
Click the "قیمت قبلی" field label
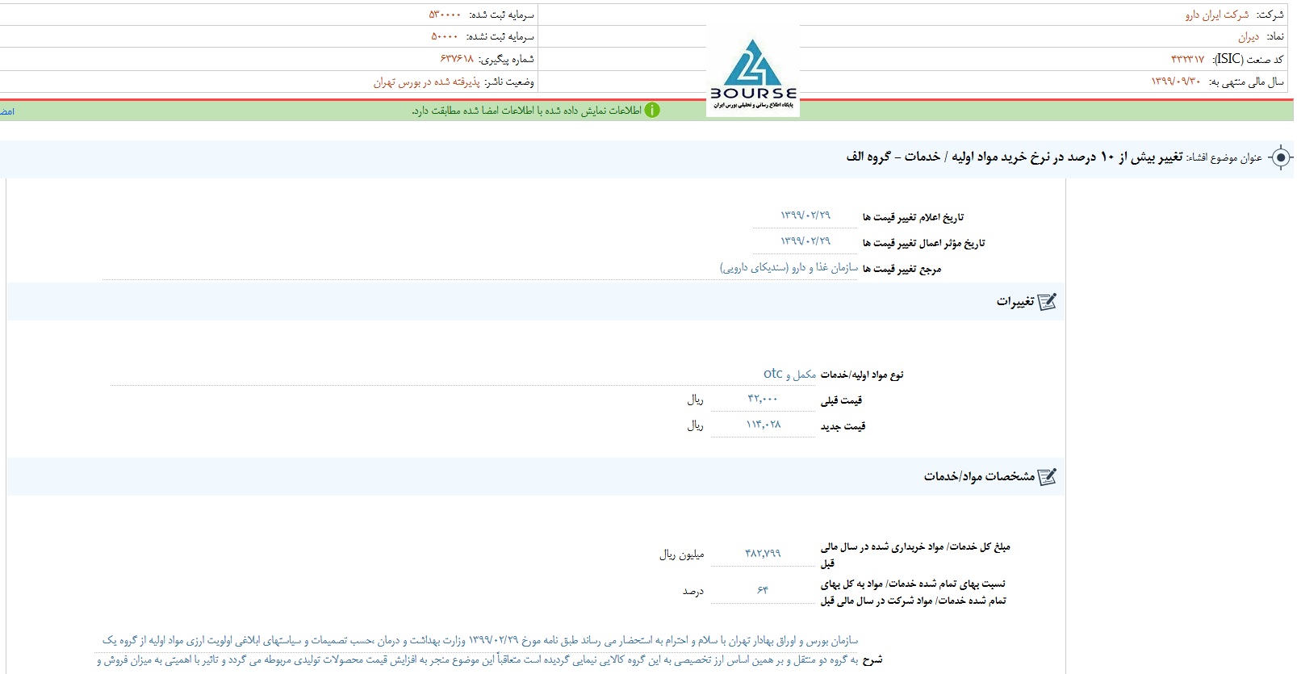842,400
